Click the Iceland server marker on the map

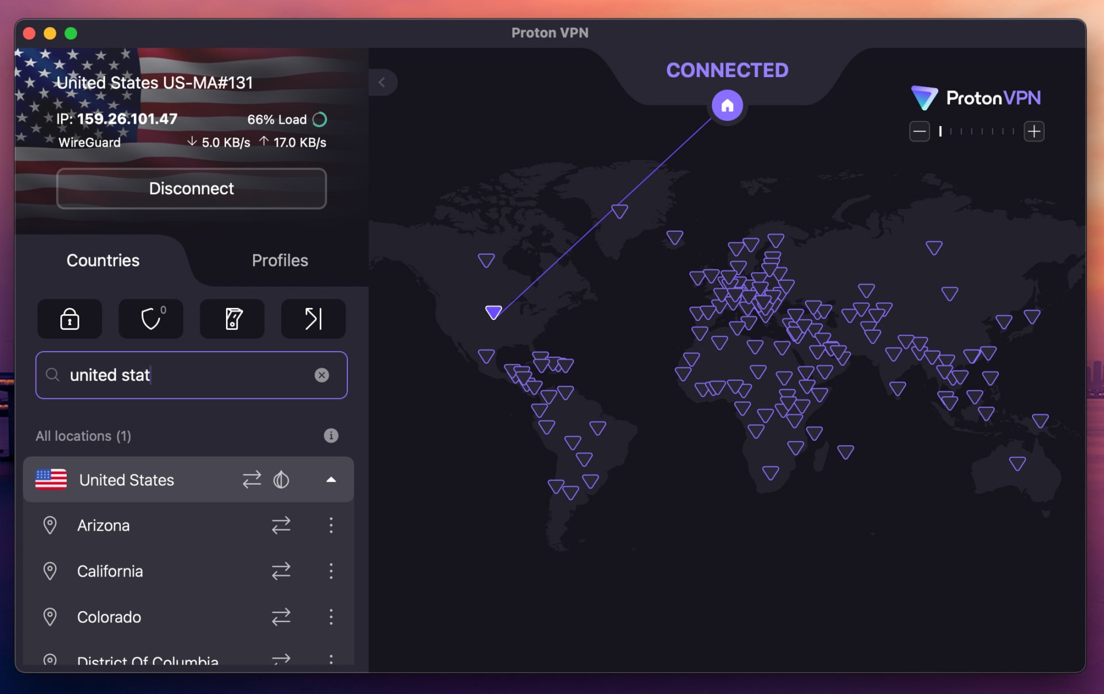pyautogui.click(x=674, y=237)
